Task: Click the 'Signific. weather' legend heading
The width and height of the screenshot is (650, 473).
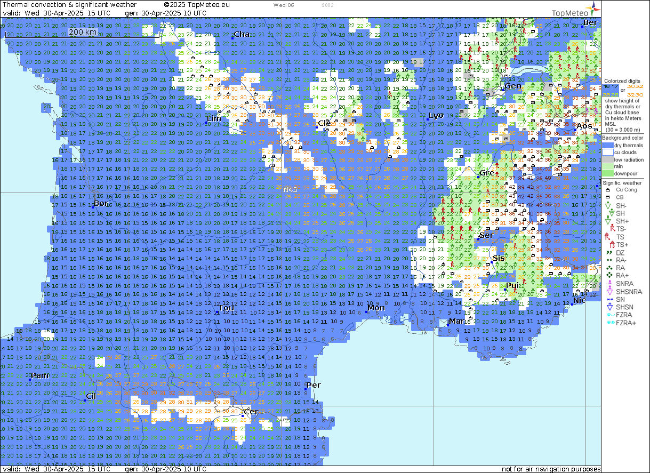Action: click(x=623, y=183)
